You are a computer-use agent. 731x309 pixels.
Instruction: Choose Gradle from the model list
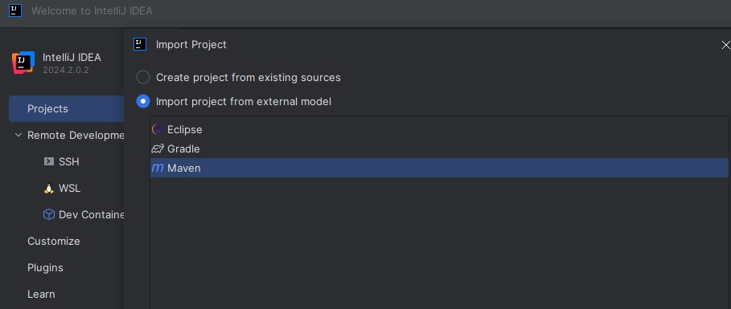click(x=439, y=149)
